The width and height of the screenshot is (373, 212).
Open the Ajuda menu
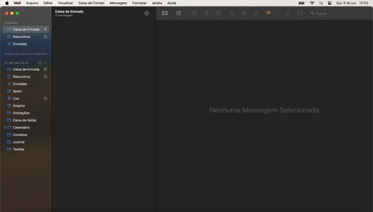[x=172, y=3]
